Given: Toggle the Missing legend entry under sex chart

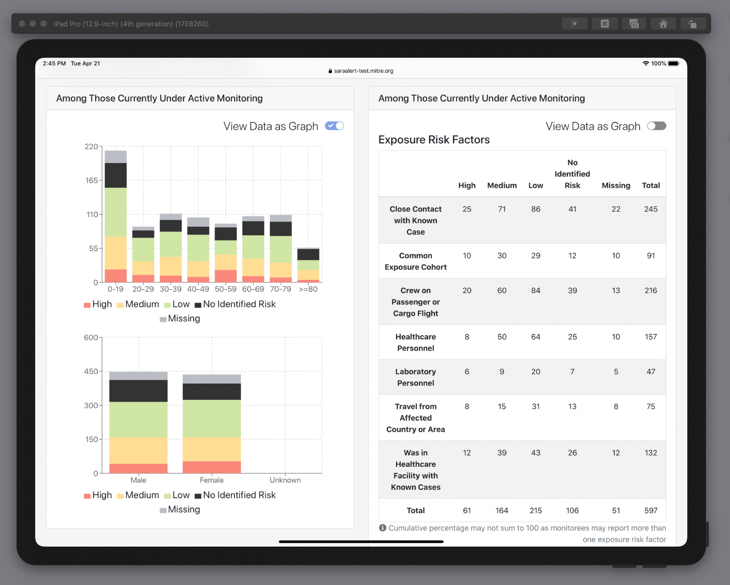Looking at the screenshot, I should [180, 509].
